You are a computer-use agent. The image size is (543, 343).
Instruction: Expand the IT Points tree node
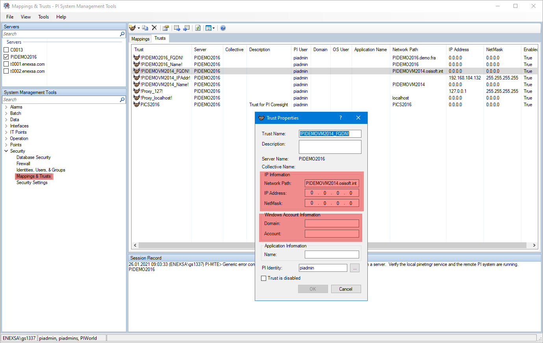pos(6,132)
